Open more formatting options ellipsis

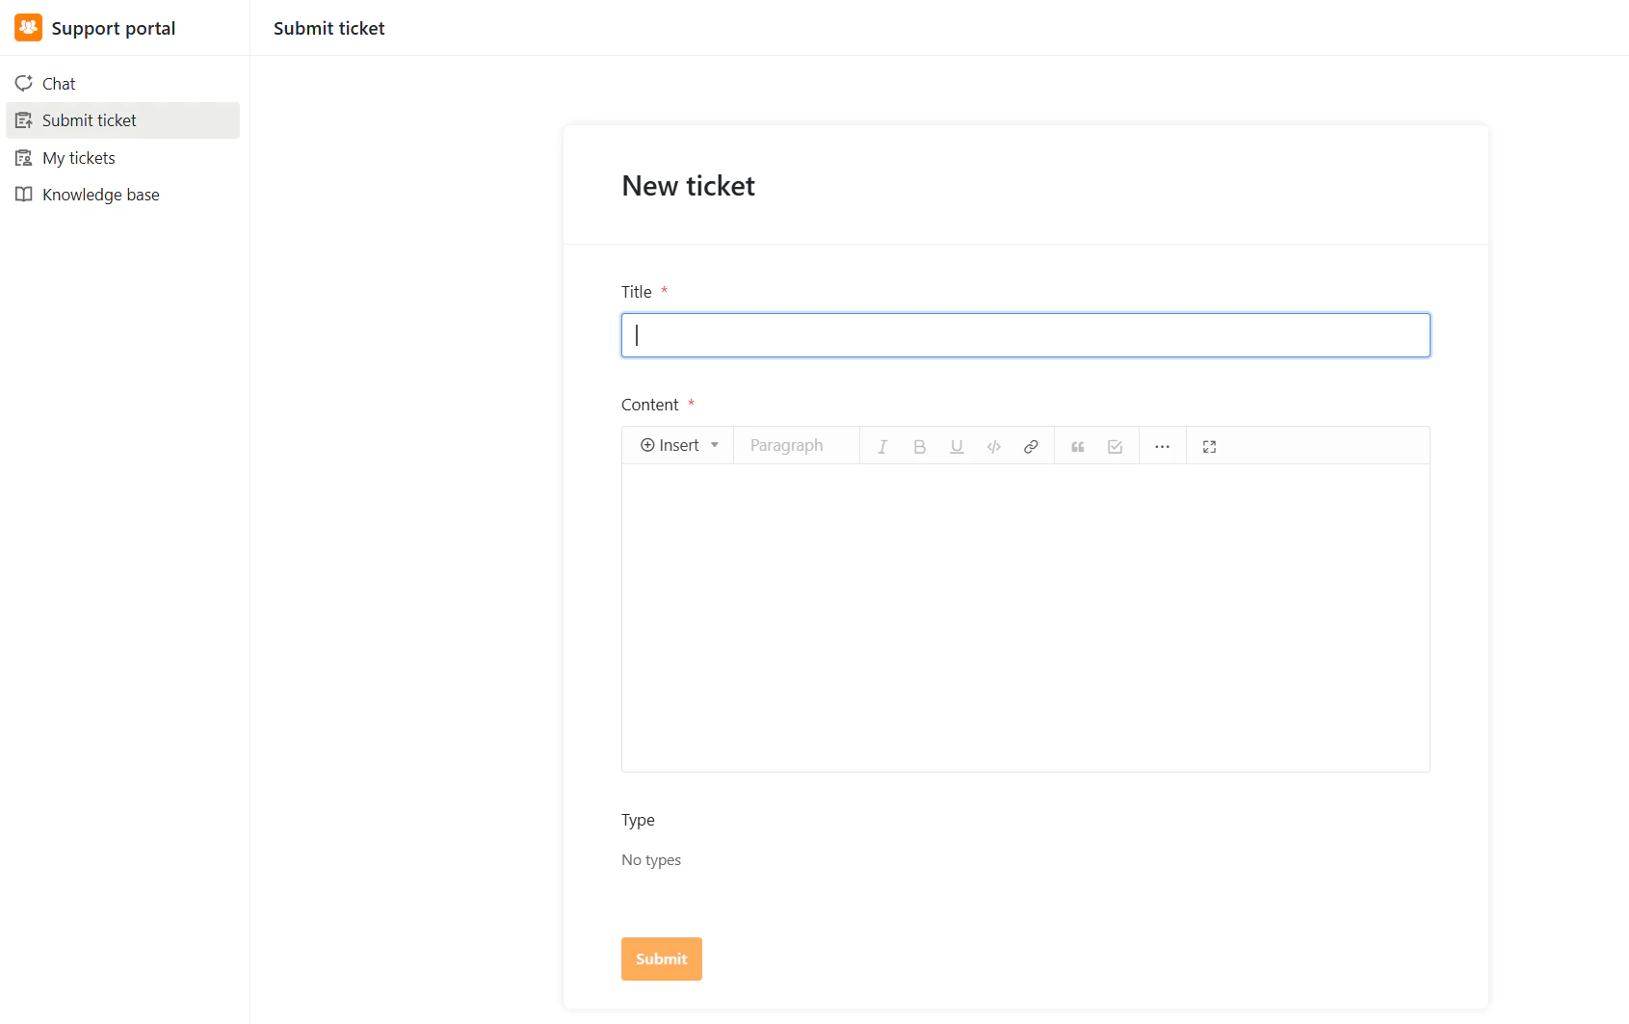1162,446
